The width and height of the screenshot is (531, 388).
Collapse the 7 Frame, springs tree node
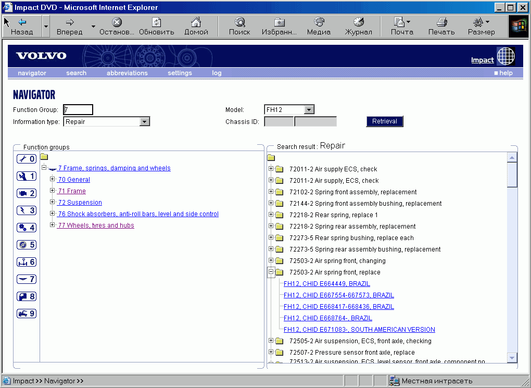point(44,167)
